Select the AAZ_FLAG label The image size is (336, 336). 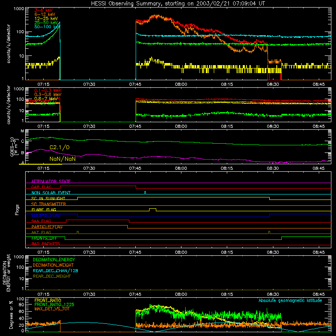[41, 232]
